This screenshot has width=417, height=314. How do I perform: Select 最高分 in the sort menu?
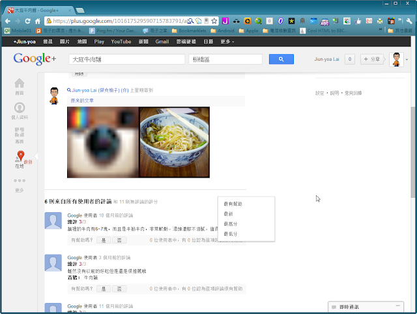click(x=246, y=224)
